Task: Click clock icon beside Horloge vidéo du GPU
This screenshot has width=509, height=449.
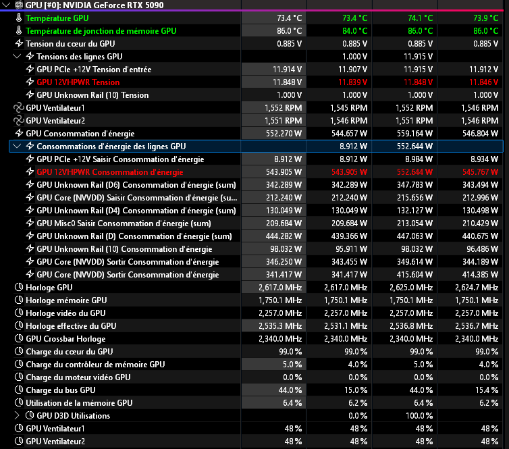Action: 19,313
